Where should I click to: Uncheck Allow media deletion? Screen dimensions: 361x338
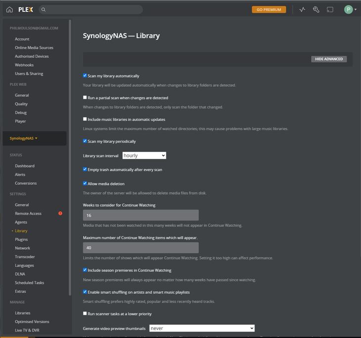tap(85, 184)
